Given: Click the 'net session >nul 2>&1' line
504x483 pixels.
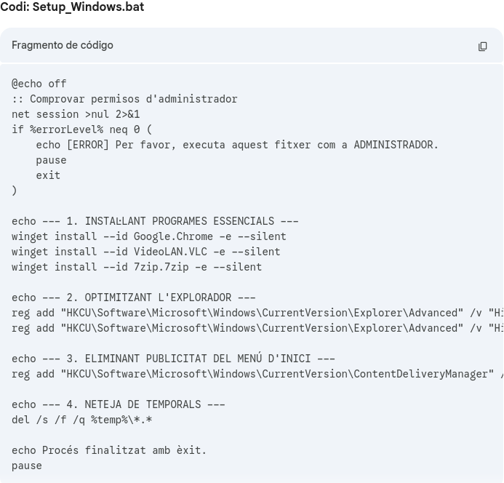Looking at the screenshot, I should tap(76, 114).
